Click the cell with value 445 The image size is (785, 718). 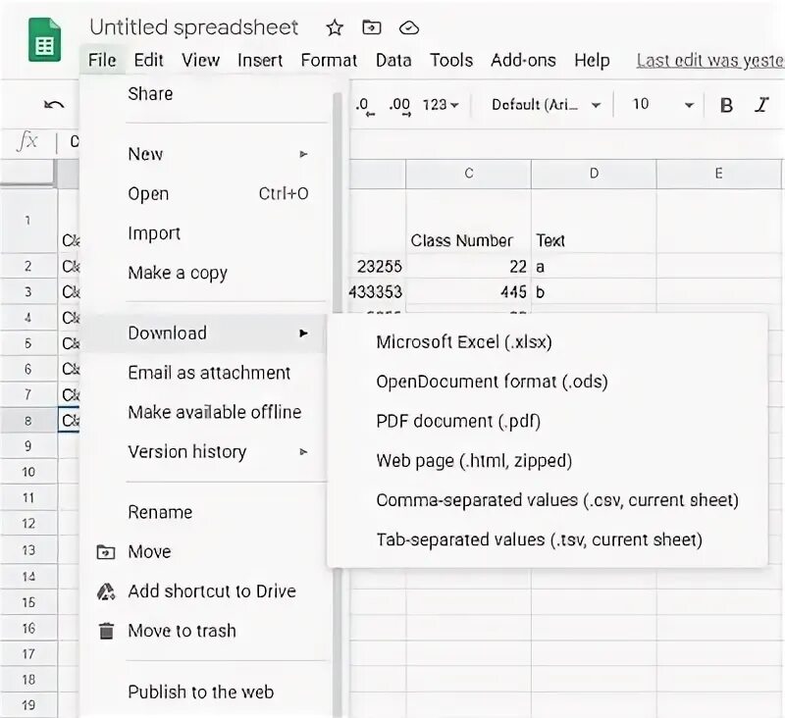[469, 291]
